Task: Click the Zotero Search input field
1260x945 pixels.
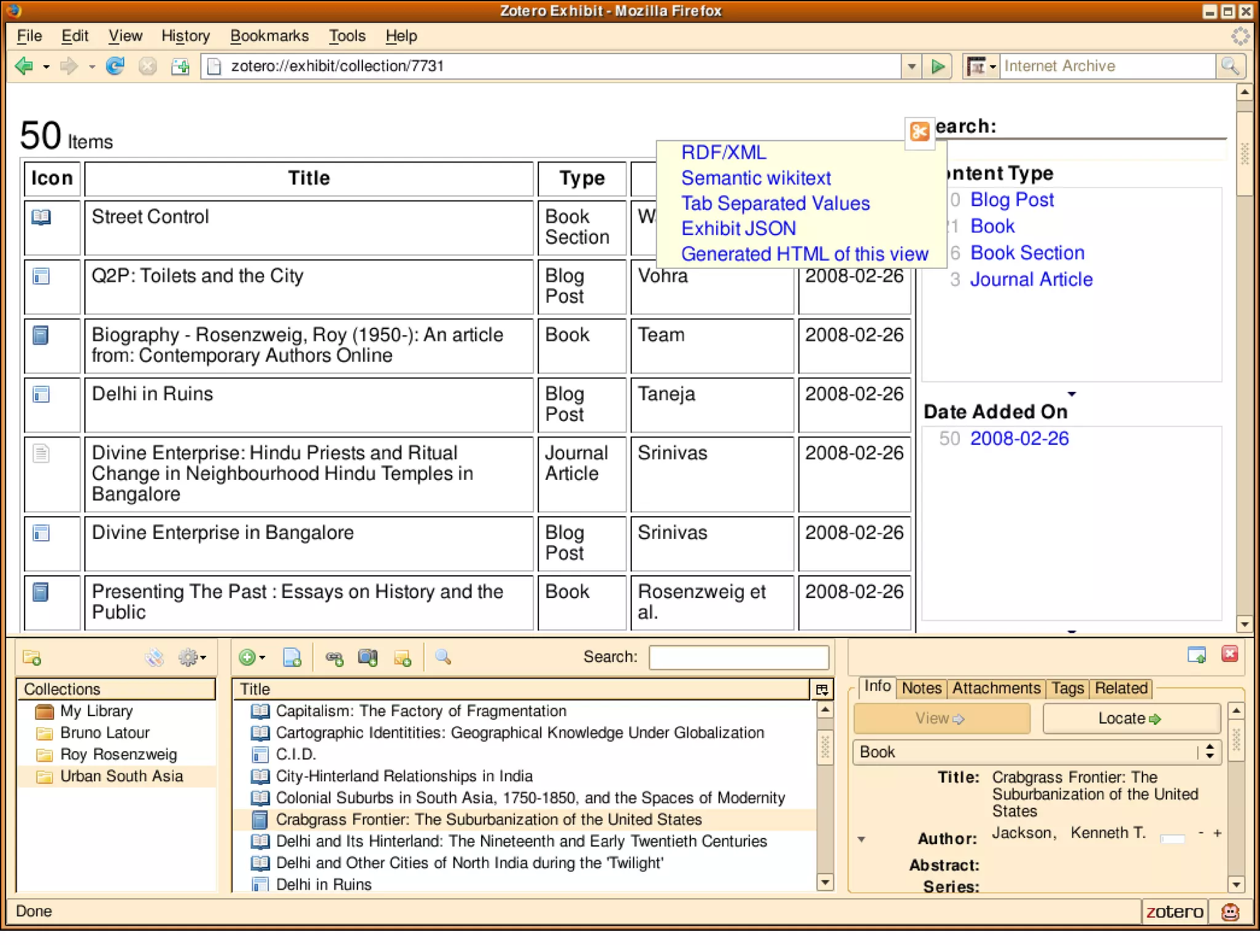Action: 738,657
